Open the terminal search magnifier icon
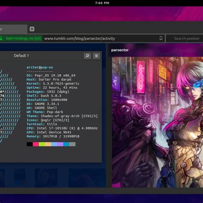 [x=87, y=56]
